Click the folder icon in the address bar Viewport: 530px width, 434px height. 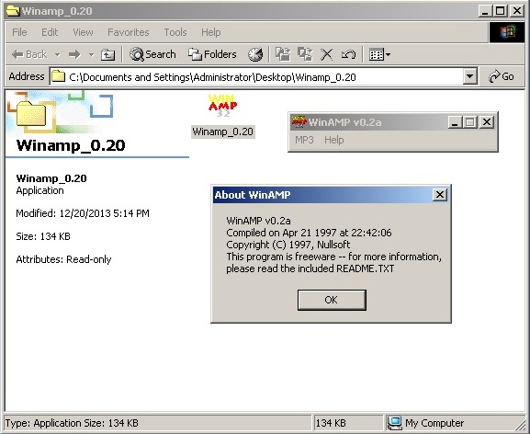pyautogui.click(x=58, y=77)
